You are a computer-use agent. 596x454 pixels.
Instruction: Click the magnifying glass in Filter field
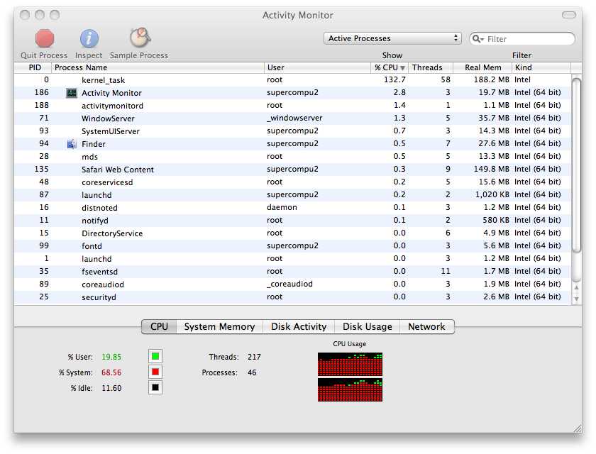tap(478, 39)
